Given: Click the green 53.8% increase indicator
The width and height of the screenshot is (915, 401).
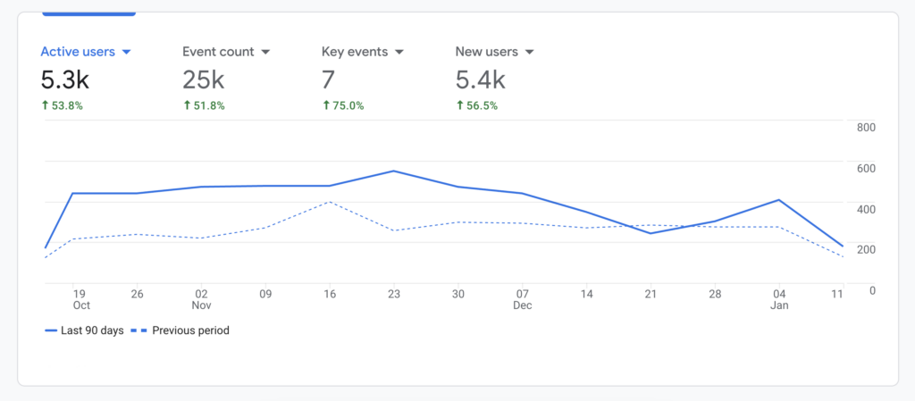Looking at the screenshot, I should click(x=63, y=105).
